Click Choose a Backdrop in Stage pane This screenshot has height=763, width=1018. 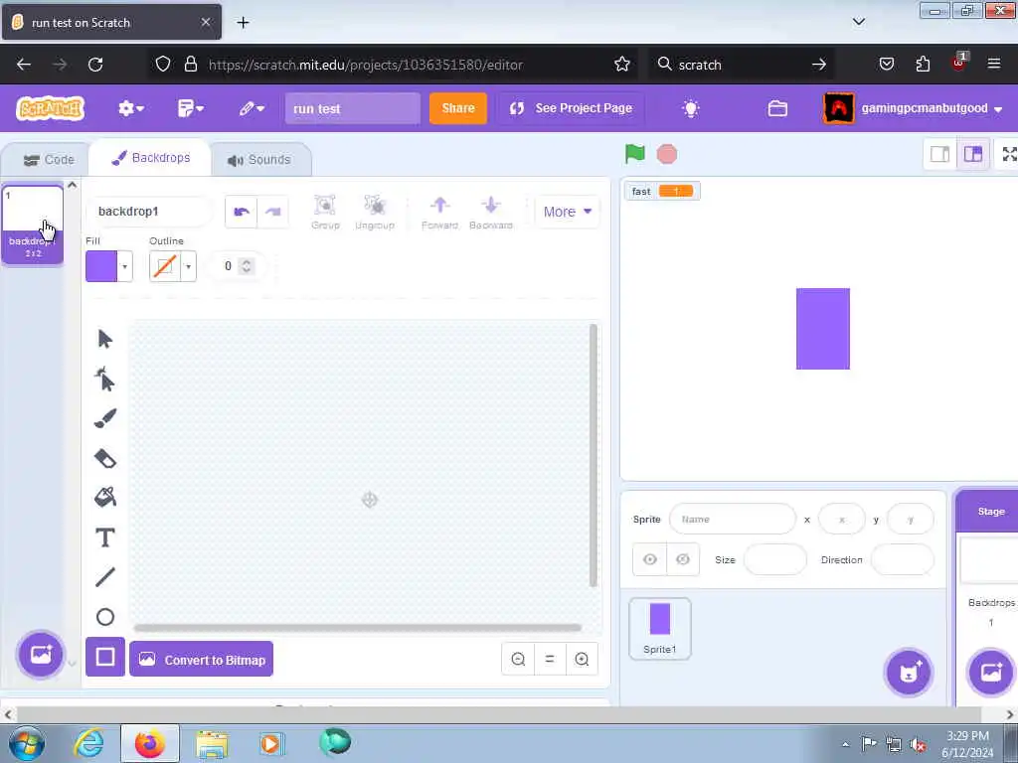tap(991, 673)
